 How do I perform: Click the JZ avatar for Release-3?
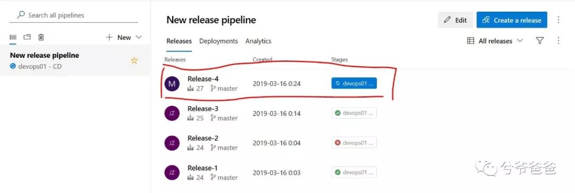(172, 113)
